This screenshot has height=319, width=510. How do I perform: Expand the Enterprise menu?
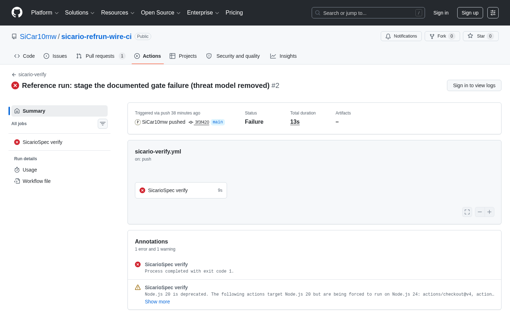203,13
